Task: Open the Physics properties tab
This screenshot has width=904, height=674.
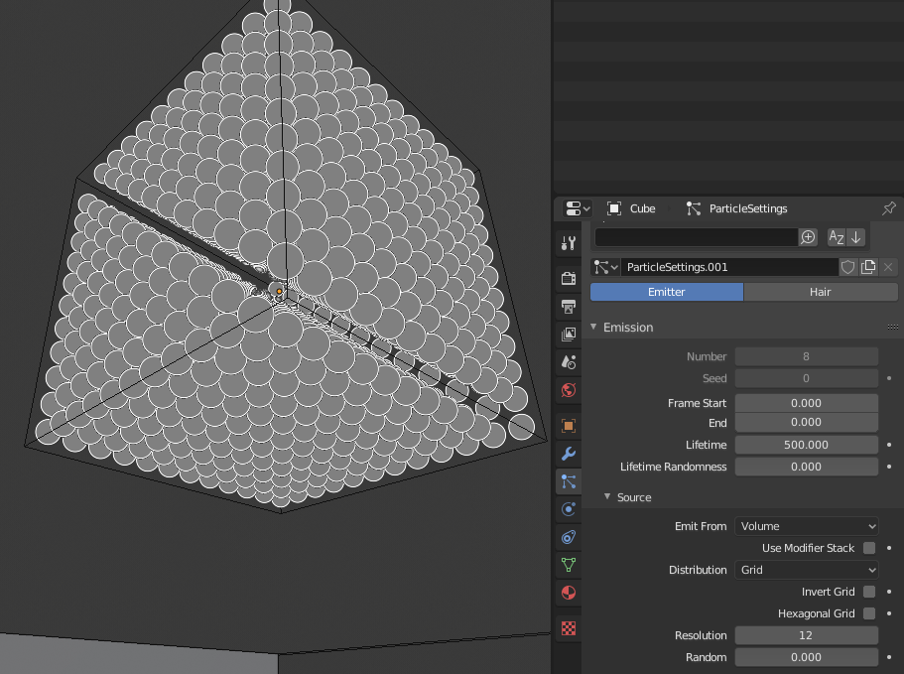Action: pyautogui.click(x=568, y=509)
